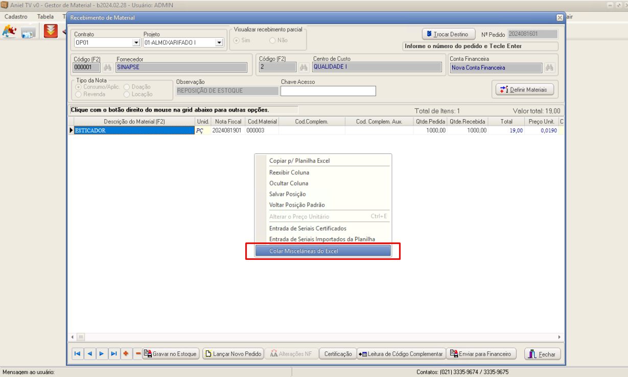Choose the Revenda radio option
The width and height of the screenshot is (628, 377).
pyautogui.click(x=79, y=94)
